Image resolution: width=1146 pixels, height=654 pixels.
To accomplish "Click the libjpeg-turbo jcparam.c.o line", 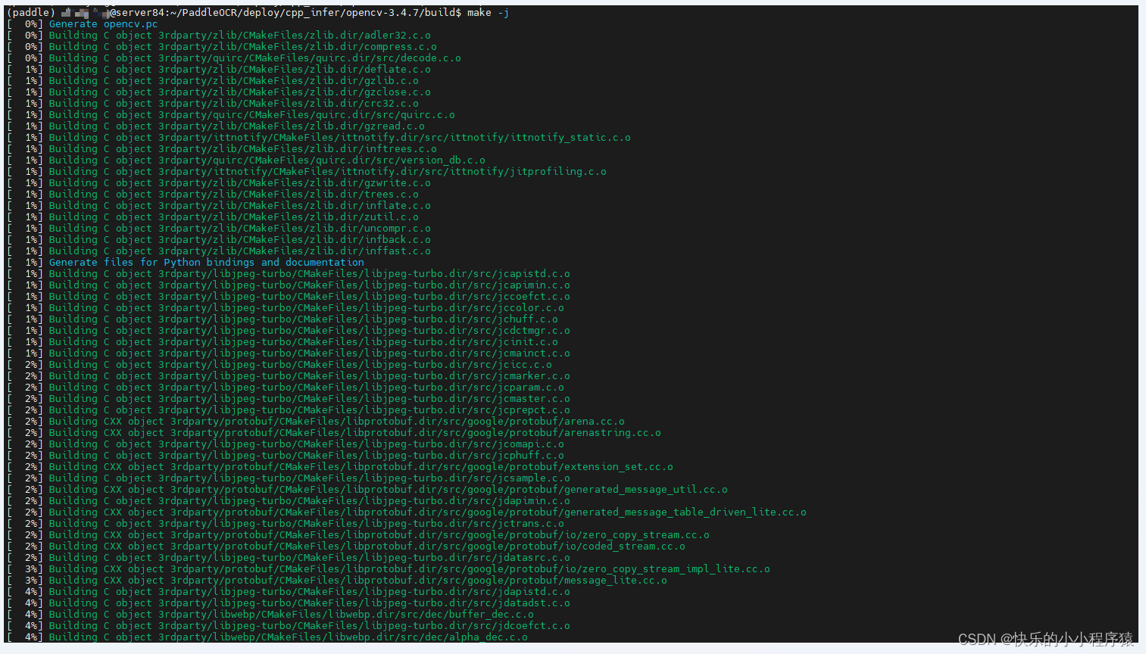I will [x=286, y=387].
